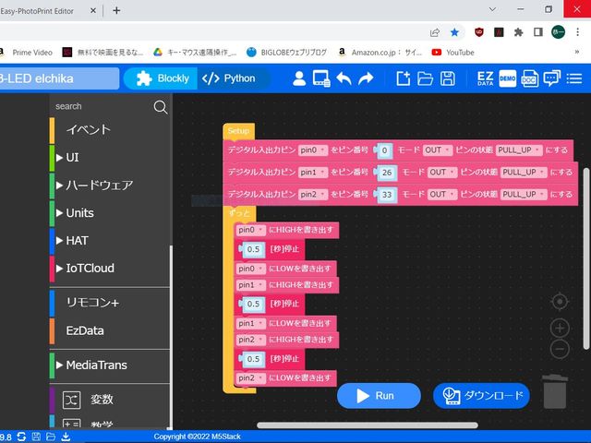Center the workspace with crosshair icon
The width and height of the screenshot is (591, 443).
click(x=560, y=302)
